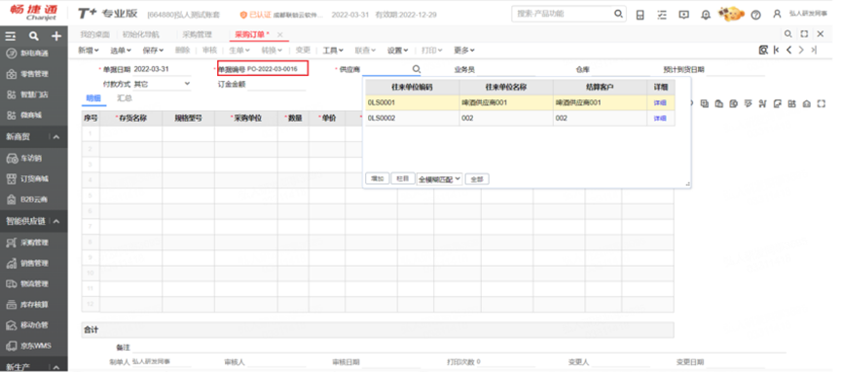
Task: Open the 新增 dropdown menu
Action: [89, 50]
